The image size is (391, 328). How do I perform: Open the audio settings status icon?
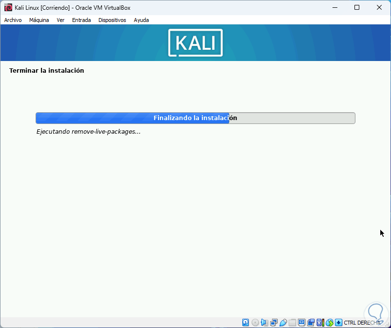pos(264,322)
